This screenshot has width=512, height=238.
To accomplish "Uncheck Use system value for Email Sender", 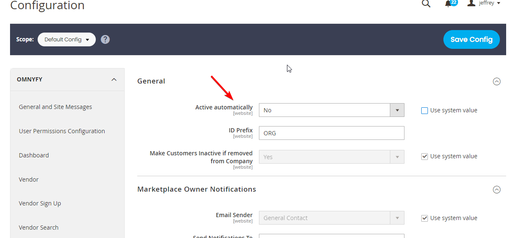I will tap(425, 218).
